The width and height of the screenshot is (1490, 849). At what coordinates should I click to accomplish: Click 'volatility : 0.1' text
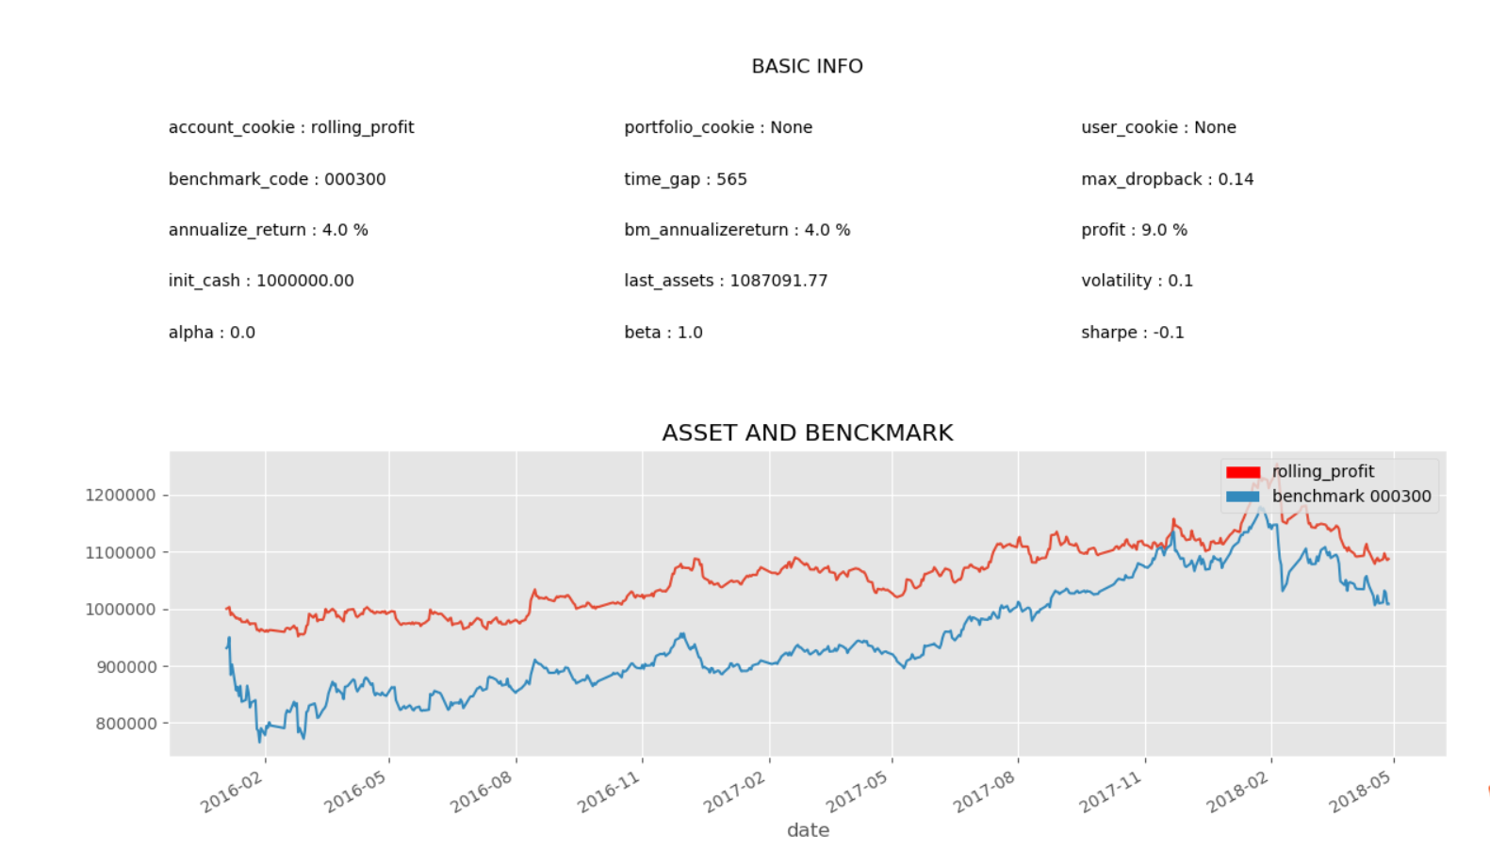click(x=1137, y=281)
